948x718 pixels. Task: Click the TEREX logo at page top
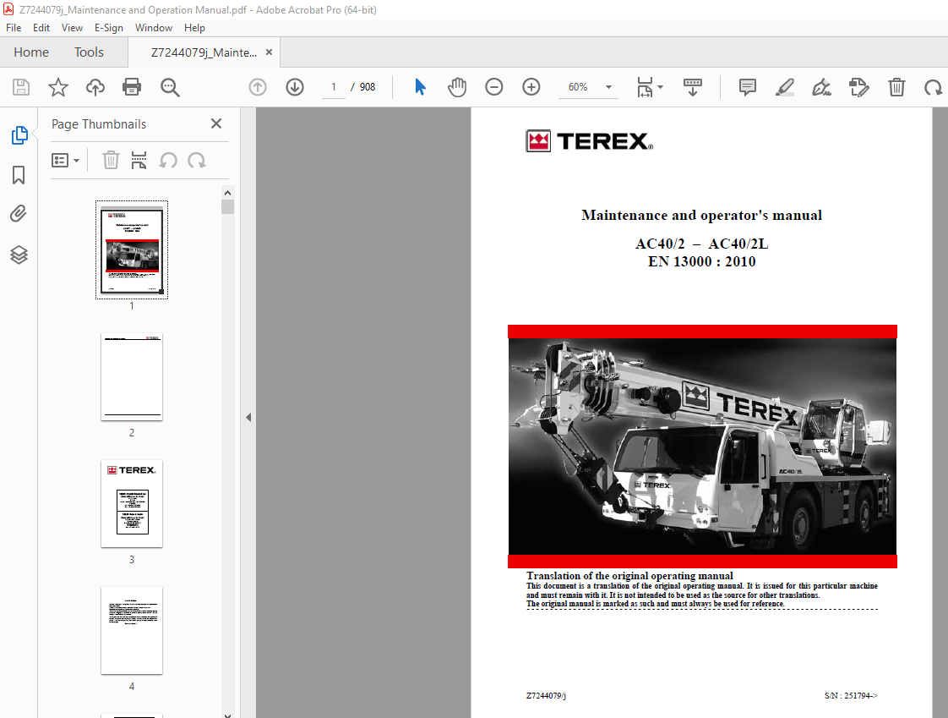point(590,141)
